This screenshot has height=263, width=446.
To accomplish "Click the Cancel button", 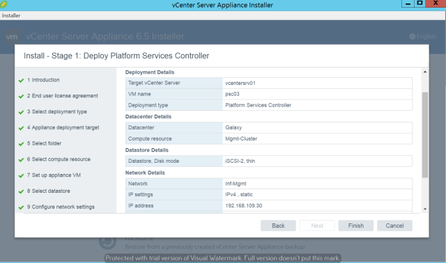I will pyautogui.click(x=394, y=225).
